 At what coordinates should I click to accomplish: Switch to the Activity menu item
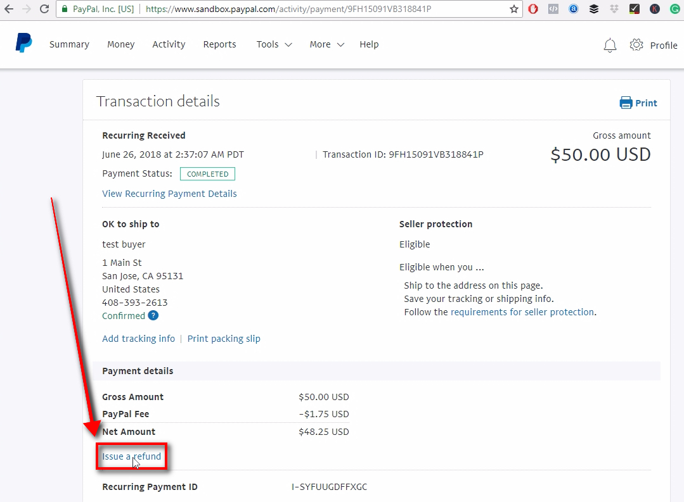coord(169,44)
